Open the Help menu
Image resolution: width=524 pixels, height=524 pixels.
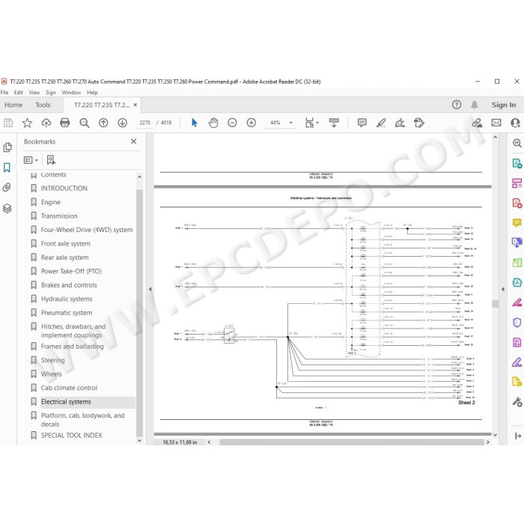(92, 93)
